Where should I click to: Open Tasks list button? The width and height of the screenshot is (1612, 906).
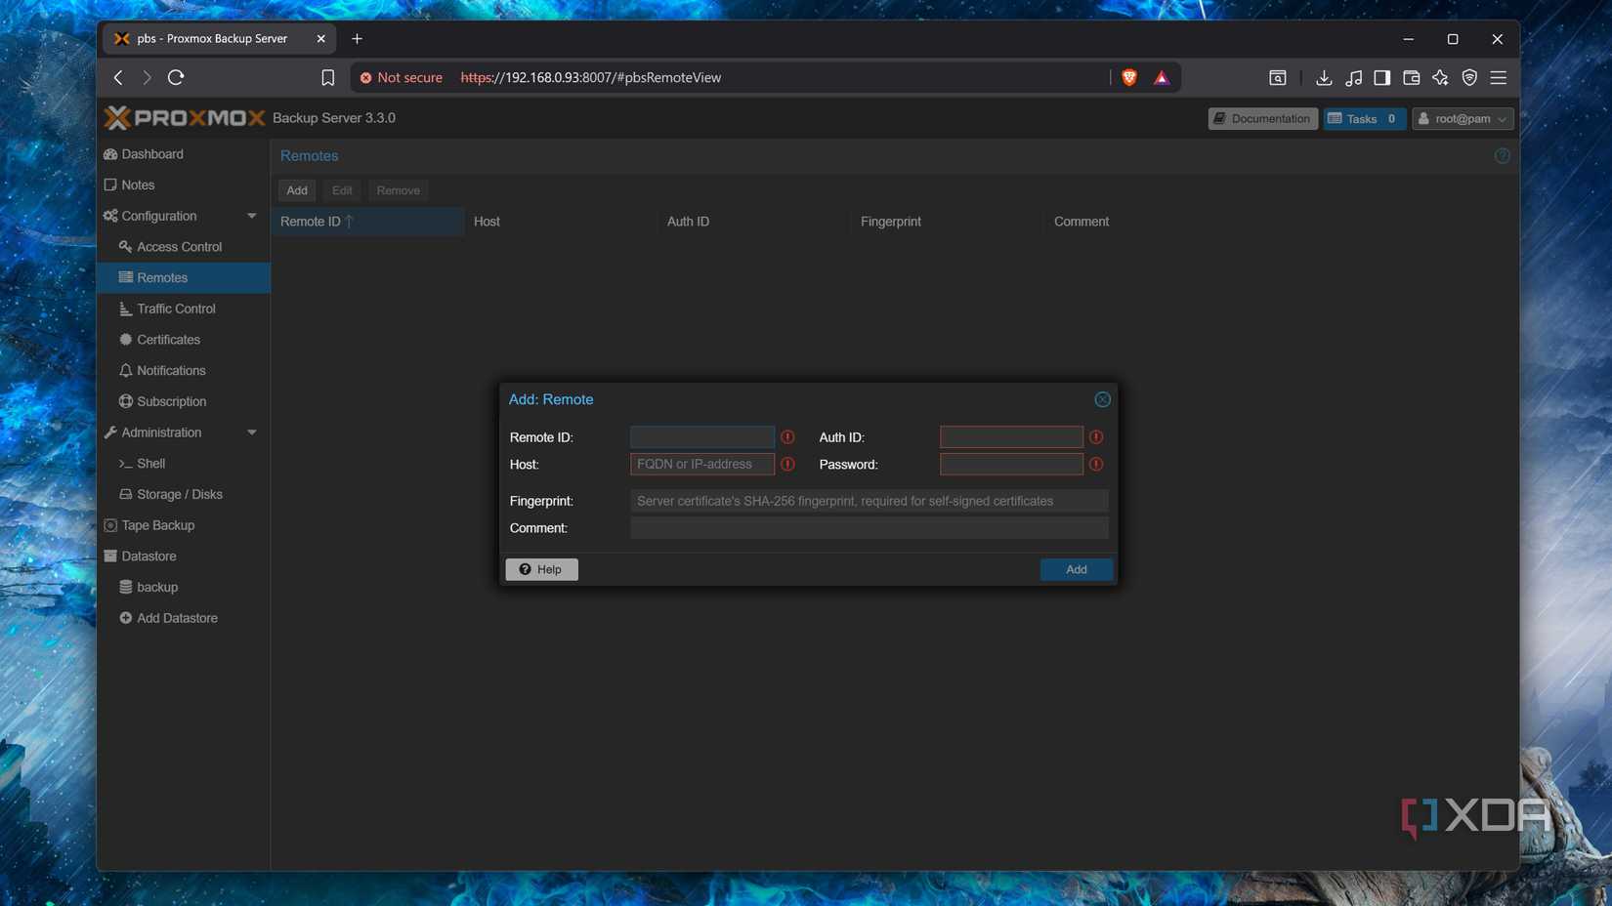pos(1365,118)
